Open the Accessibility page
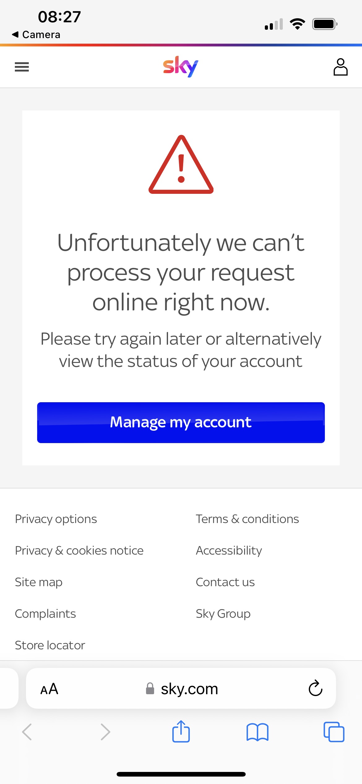 pyautogui.click(x=229, y=551)
